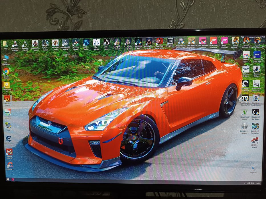Launch the Fraps icon showing 99
This screenshot has width=266, height=199.
(x=8, y=127)
